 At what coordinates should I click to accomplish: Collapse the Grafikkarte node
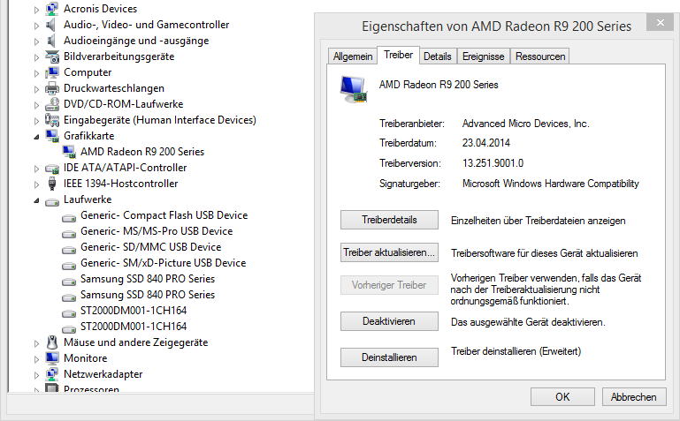coord(36,137)
